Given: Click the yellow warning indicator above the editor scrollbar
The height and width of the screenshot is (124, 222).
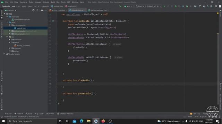Looking at the screenshot, I should 218,13.
